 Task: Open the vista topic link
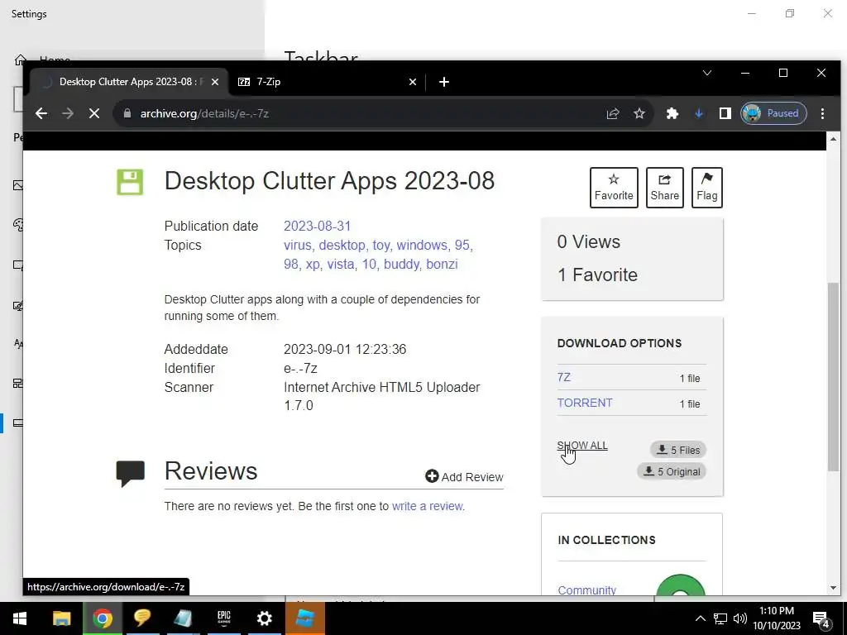coord(340,264)
